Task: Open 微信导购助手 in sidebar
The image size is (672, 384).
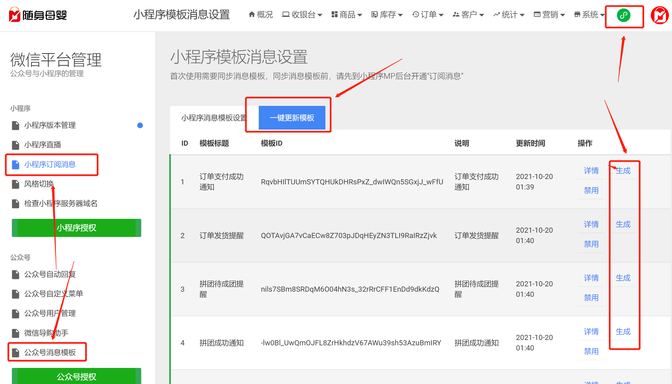Action: coord(40,333)
